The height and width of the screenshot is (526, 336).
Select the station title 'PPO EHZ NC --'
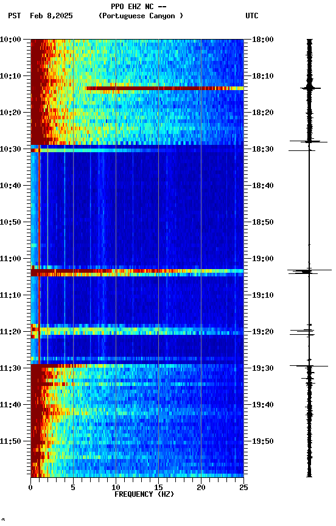[139, 7]
